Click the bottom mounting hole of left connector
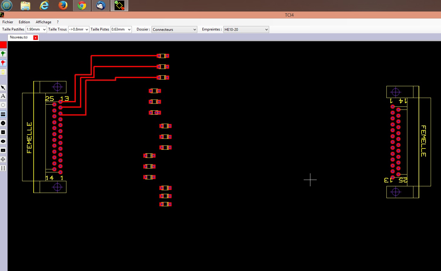The height and width of the screenshot is (271, 441). point(57,187)
